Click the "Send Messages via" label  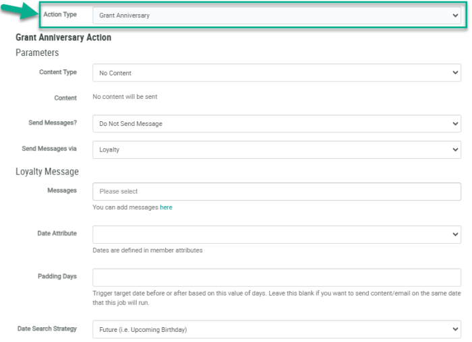pos(50,149)
